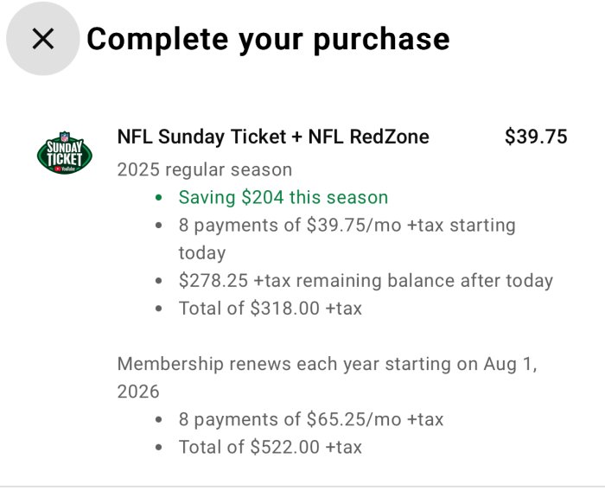
Task: Click the "$278.25 +tax remaining balance" line
Action: 366,280
